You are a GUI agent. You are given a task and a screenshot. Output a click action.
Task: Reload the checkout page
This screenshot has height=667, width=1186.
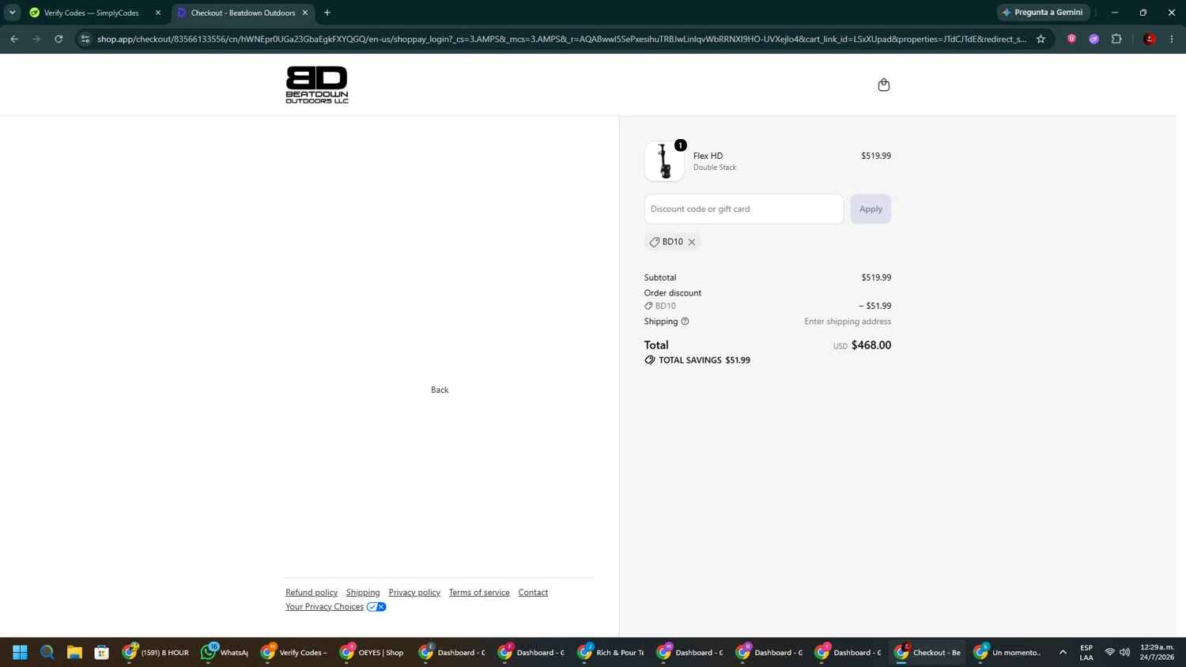[x=59, y=39]
